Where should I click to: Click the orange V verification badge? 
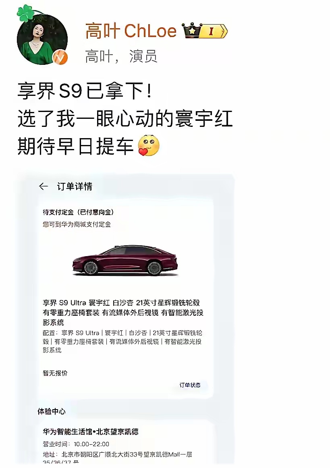(x=60, y=57)
